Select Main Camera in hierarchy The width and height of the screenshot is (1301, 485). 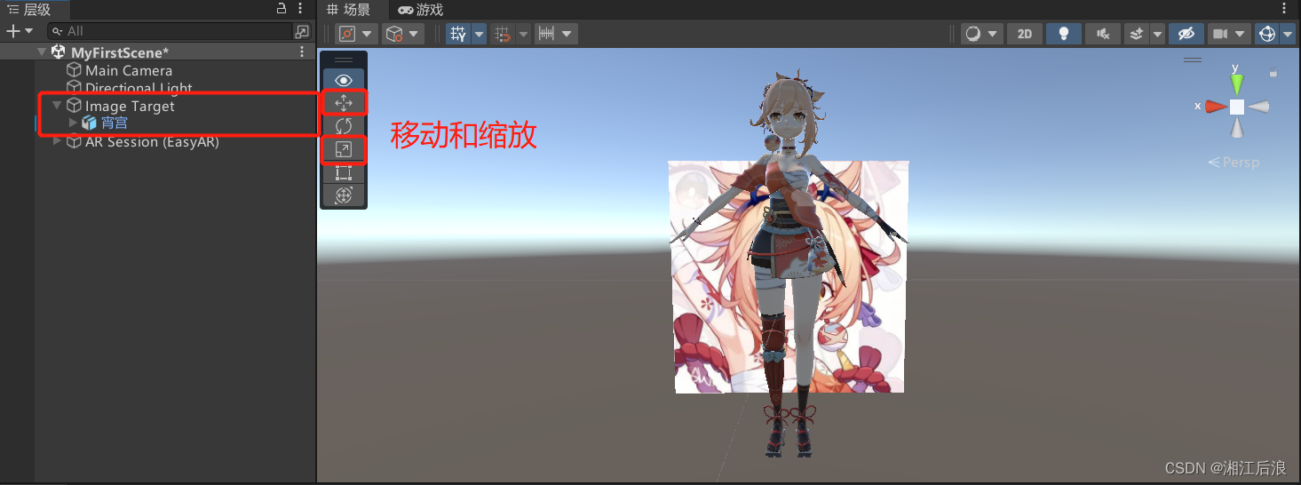point(129,70)
